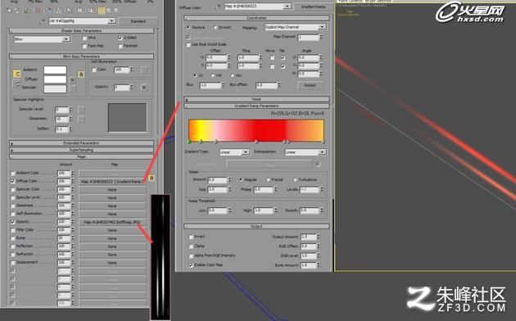Image resolution: width=516 pixels, height=321 pixels.
Task: Click the Rotate button in Coordinates
Action: pyautogui.click(x=310, y=85)
